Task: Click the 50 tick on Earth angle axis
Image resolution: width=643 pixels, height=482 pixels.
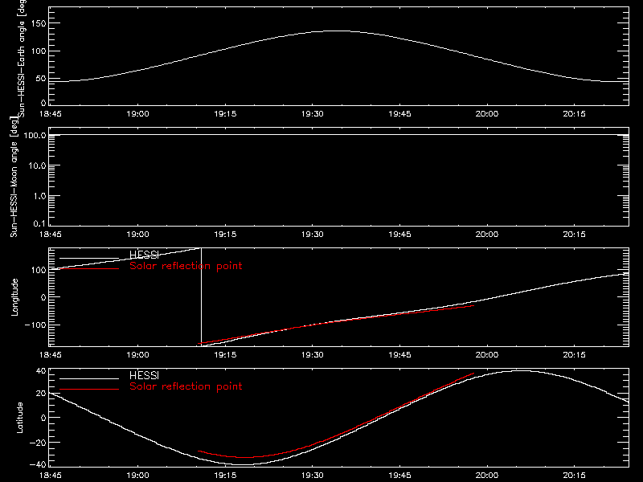Action: [41, 78]
